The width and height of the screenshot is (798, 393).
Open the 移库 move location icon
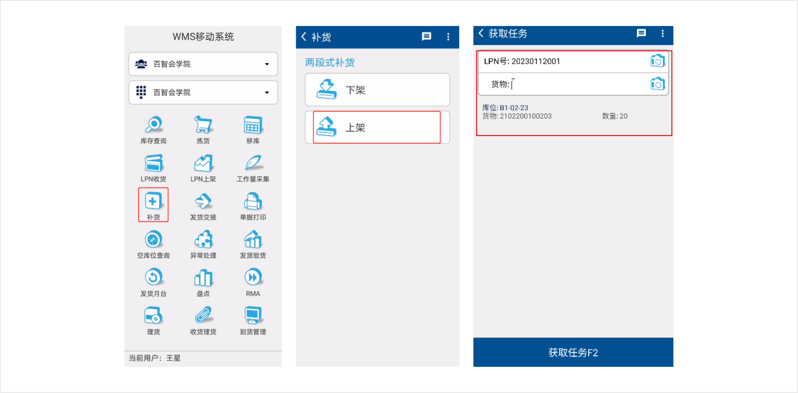[x=253, y=125]
